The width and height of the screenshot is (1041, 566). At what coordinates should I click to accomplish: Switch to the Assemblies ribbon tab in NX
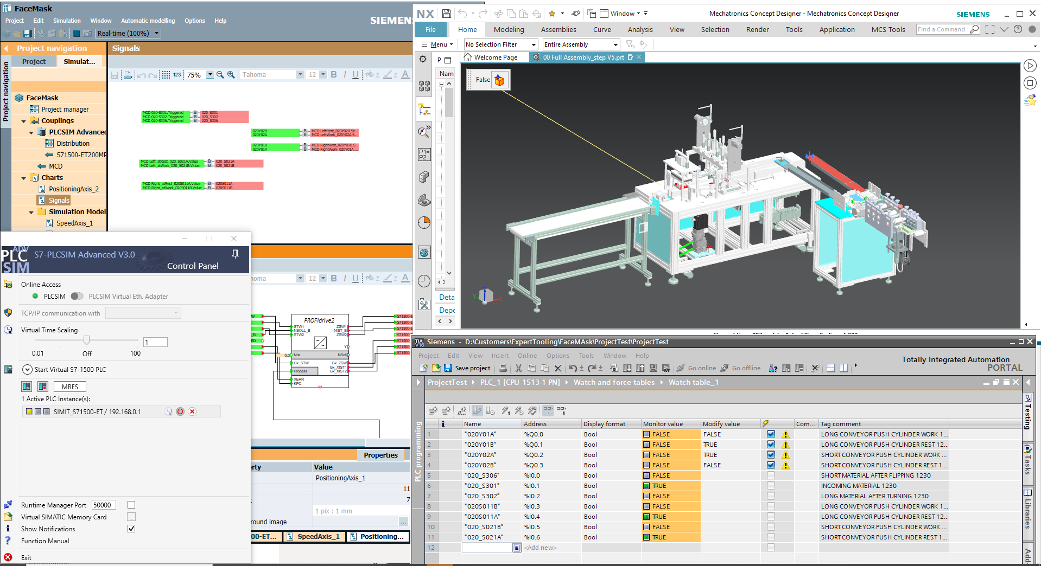point(558,29)
